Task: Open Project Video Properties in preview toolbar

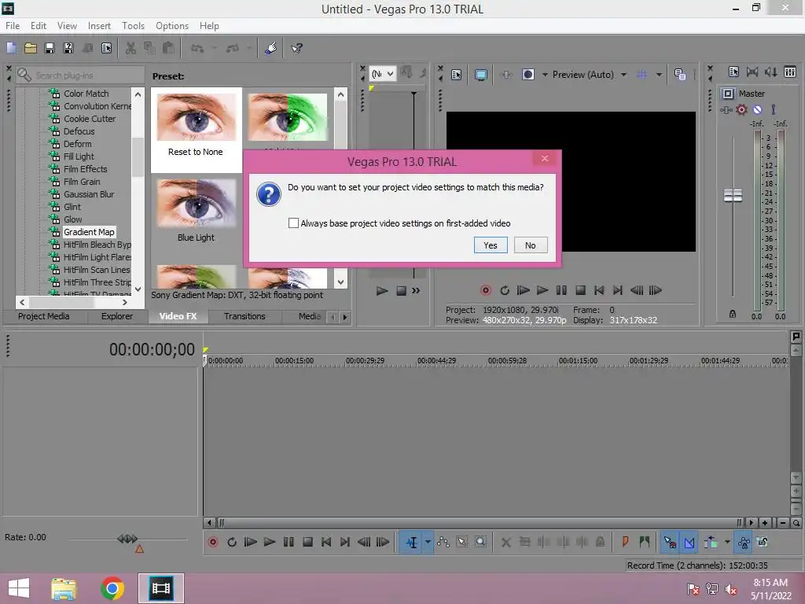Action: point(456,75)
